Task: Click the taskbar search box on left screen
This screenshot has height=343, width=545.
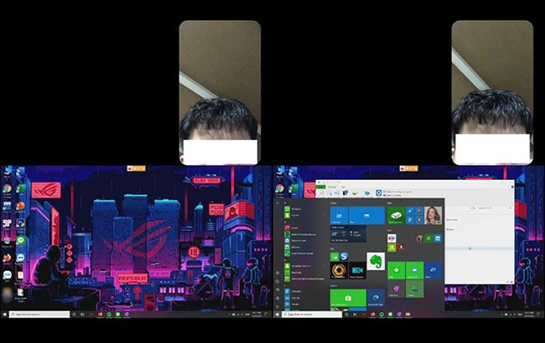Action: [x=39, y=315]
